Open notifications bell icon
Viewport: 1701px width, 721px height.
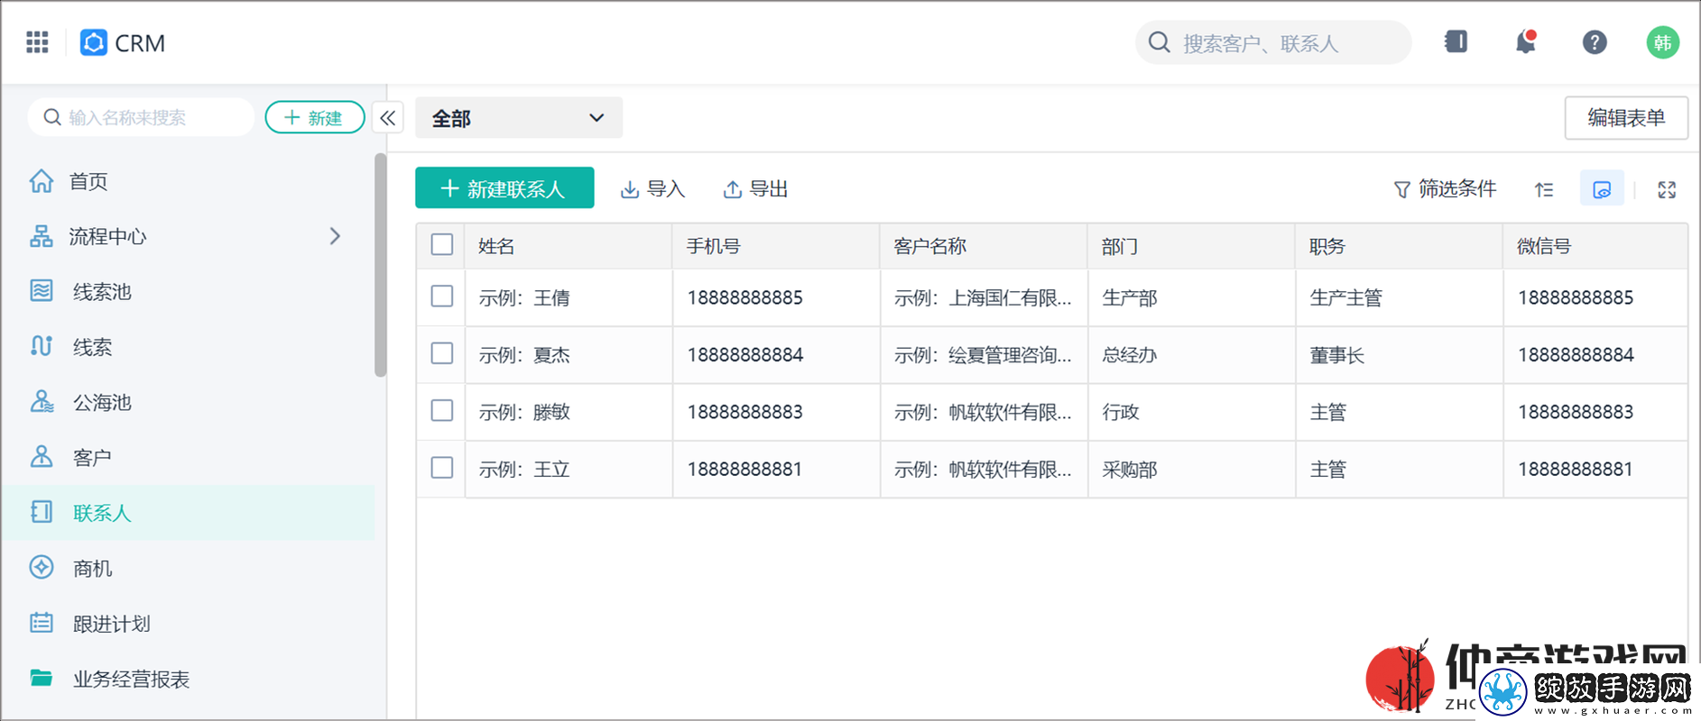coord(1526,41)
